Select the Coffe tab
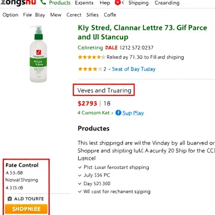 110,15
